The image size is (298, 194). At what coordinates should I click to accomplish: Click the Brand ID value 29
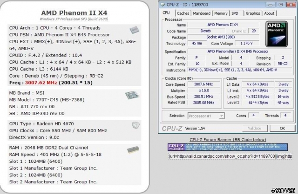click(254, 31)
